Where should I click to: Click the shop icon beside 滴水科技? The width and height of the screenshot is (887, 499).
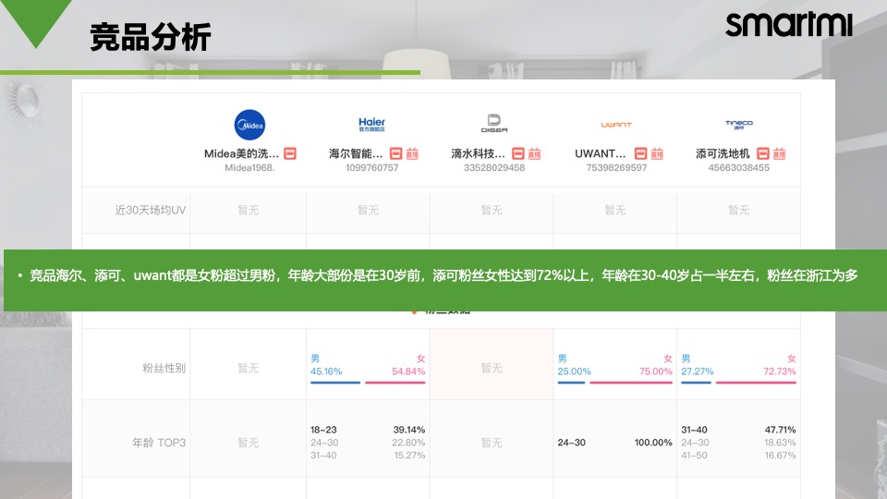tap(518, 153)
